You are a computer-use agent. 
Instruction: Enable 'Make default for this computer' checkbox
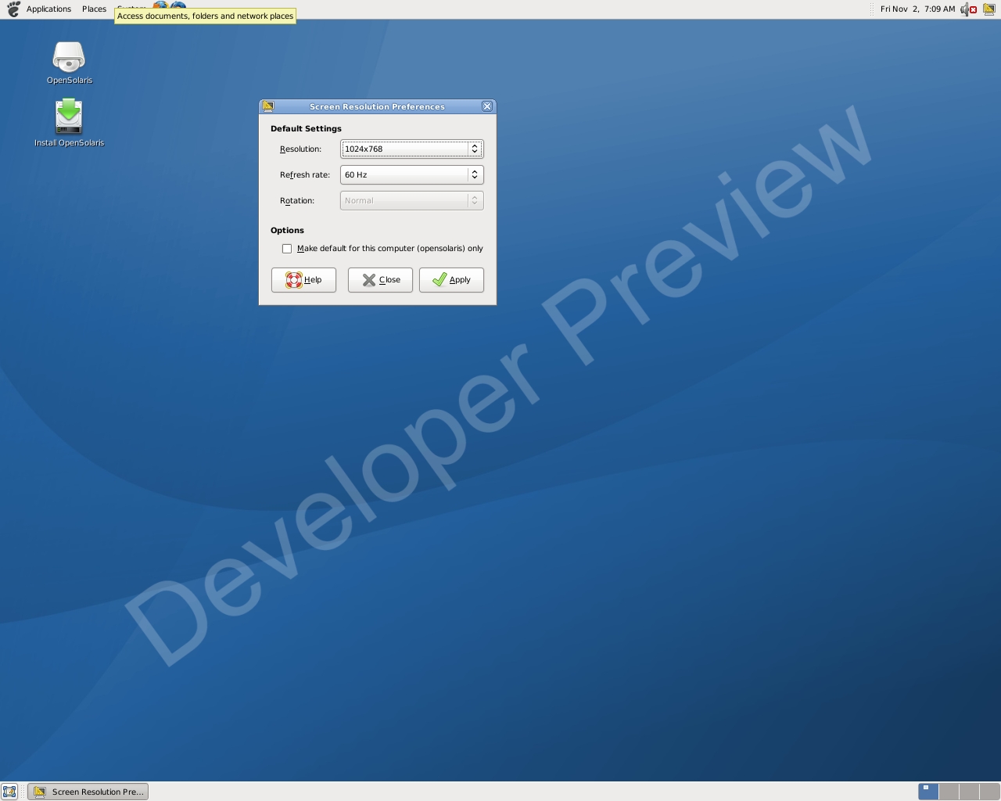[x=287, y=249]
